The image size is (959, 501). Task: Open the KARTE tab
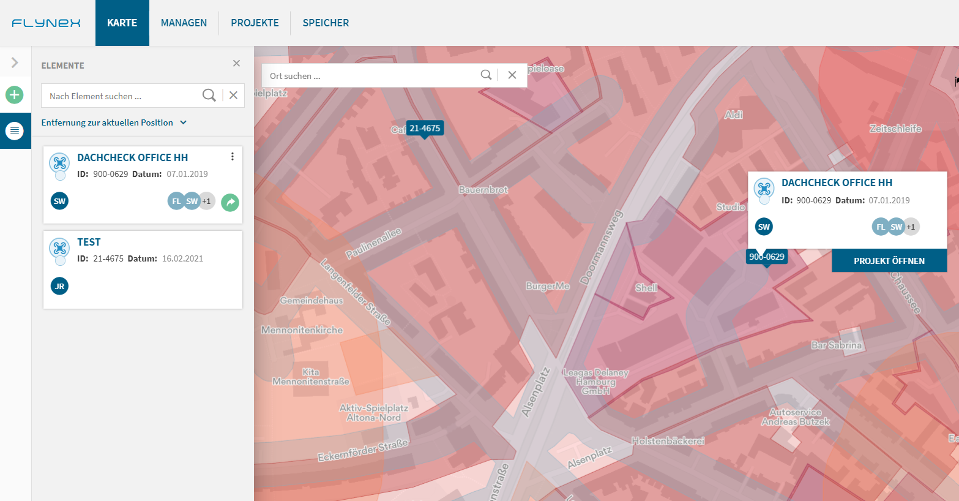point(122,23)
